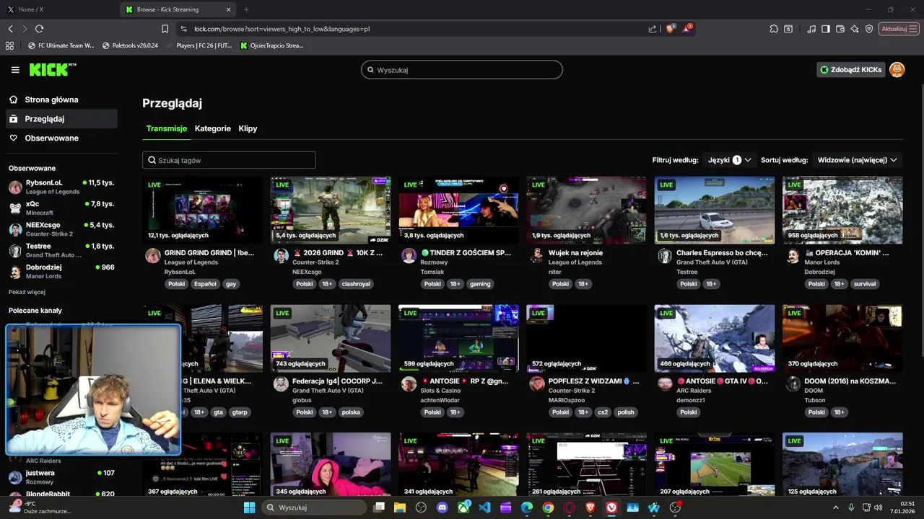
Task: Click the share icon in the address bar
Action: [x=653, y=29]
